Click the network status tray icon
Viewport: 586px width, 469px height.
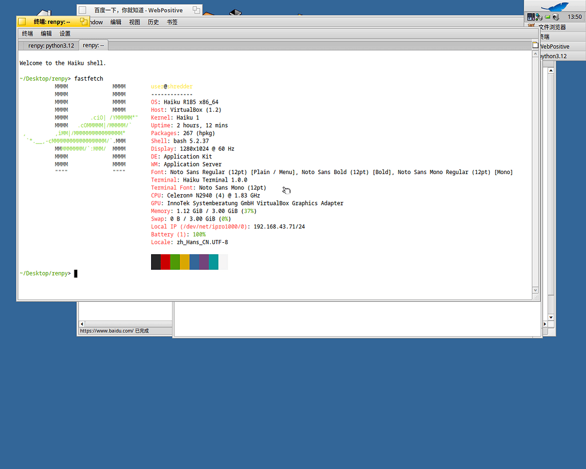[537, 17]
